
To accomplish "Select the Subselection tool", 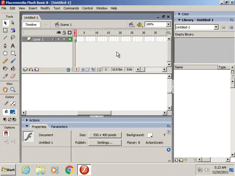I will (13, 23).
